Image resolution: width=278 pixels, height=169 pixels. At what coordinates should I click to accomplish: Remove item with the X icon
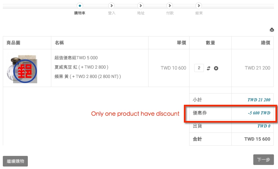pos(216,68)
